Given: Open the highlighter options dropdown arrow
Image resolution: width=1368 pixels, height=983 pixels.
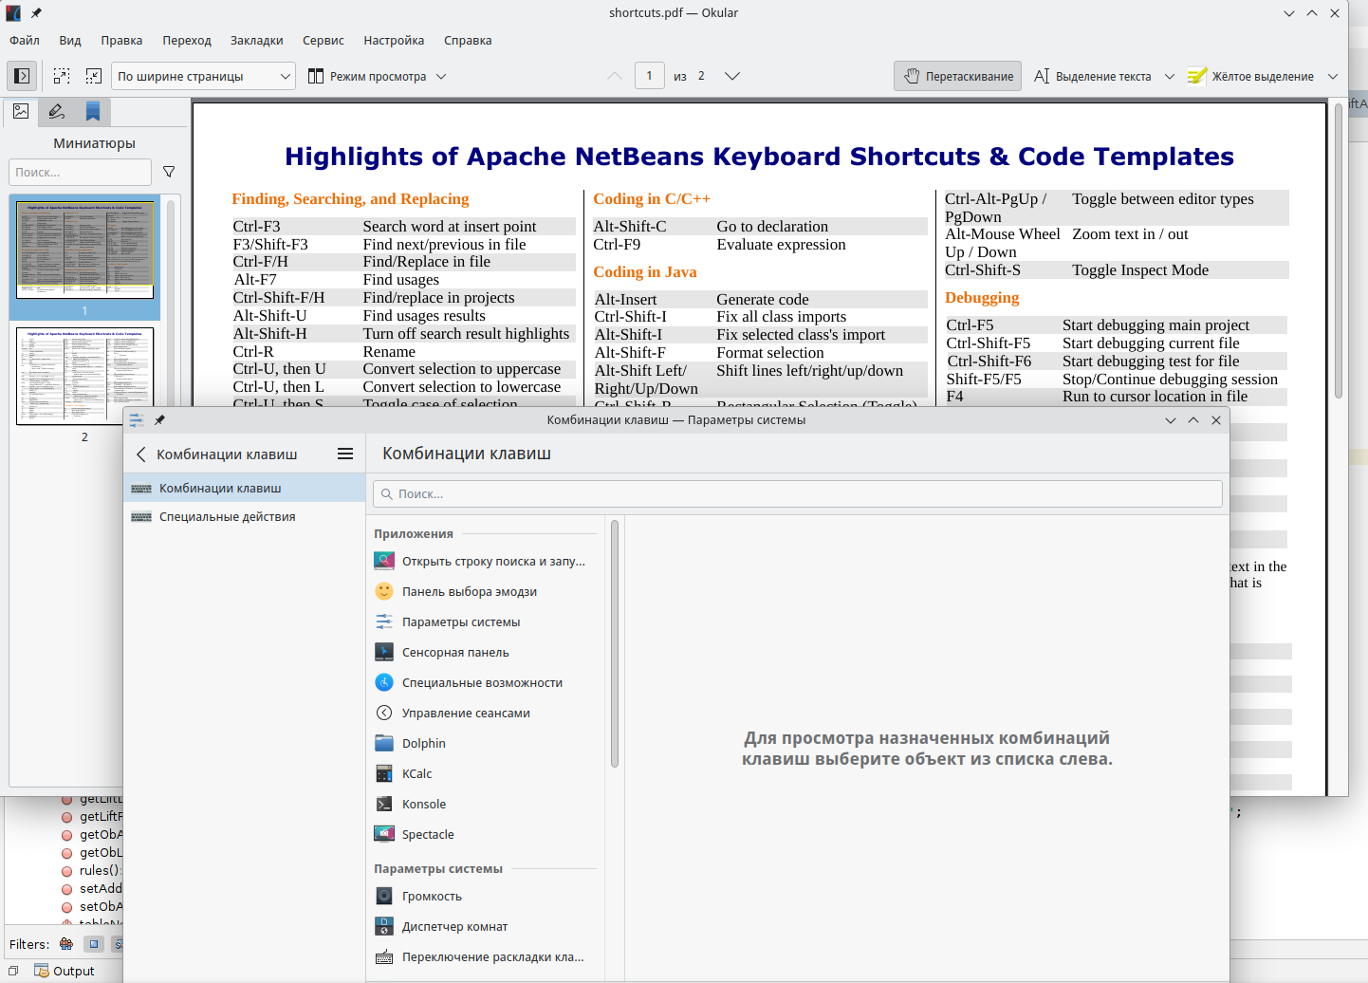Looking at the screenshot, I should [x=1333, y=76].
